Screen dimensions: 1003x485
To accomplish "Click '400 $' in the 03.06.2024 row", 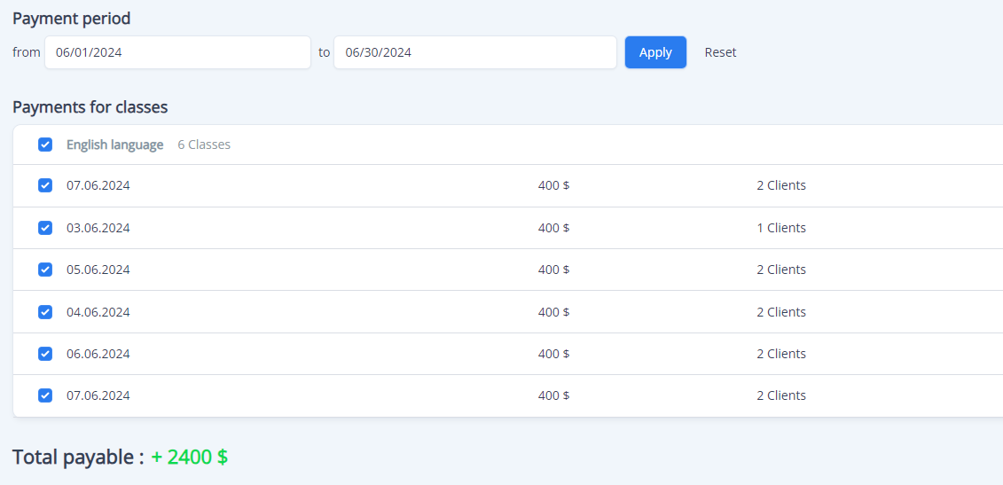I will point(554,228).
